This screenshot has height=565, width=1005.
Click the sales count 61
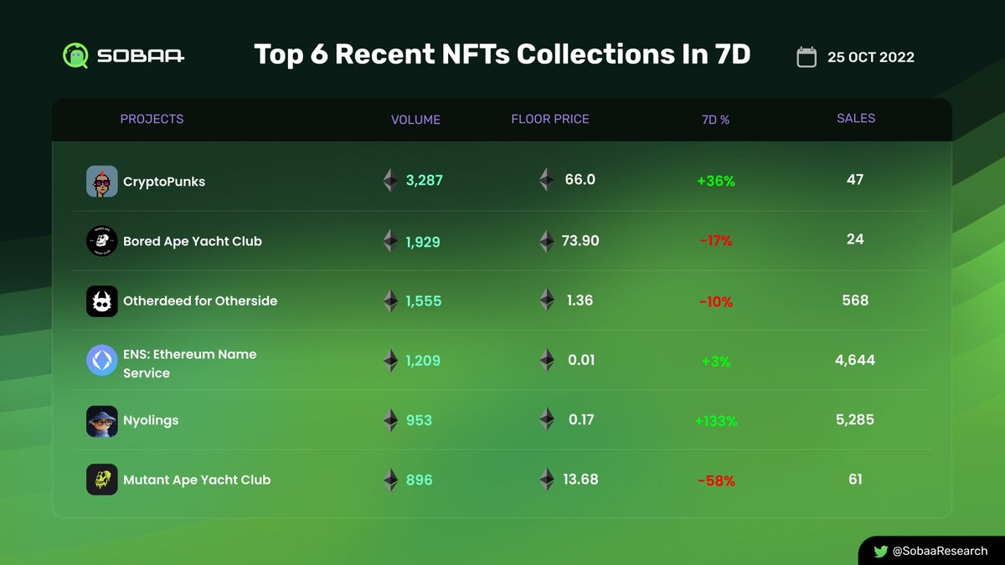(855, 480)
